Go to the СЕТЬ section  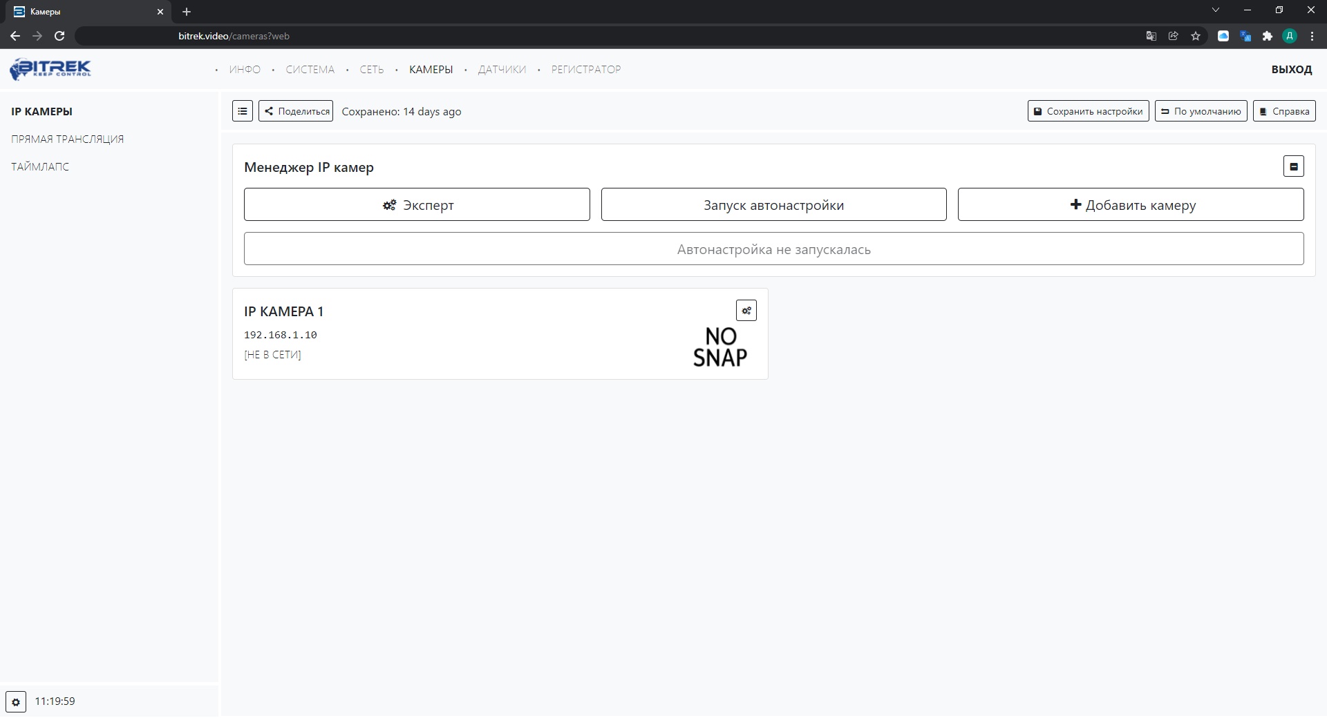(371, 70)
